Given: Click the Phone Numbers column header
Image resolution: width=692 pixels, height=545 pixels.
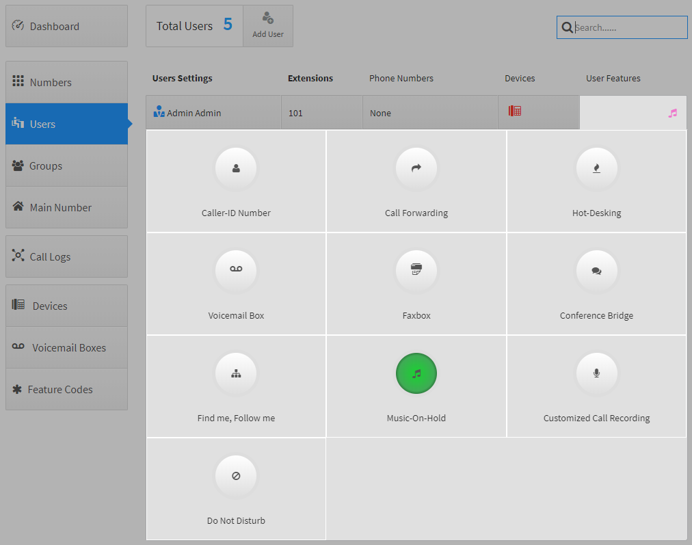Looking at the screenshot, I should (401, 78).
